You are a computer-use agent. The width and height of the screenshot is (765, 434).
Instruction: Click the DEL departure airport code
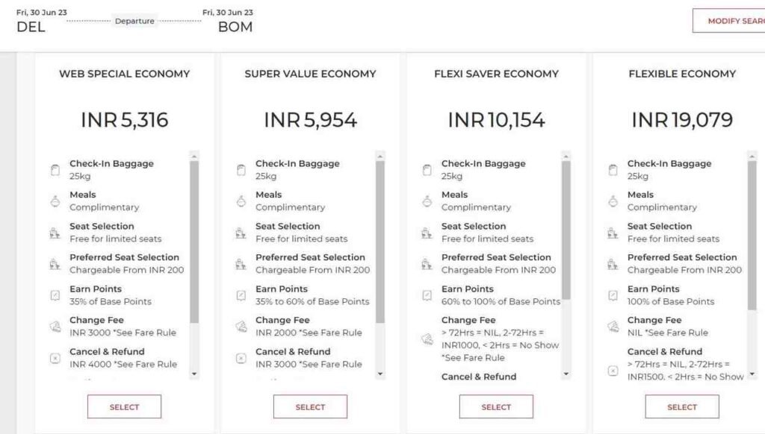[31, 26]
